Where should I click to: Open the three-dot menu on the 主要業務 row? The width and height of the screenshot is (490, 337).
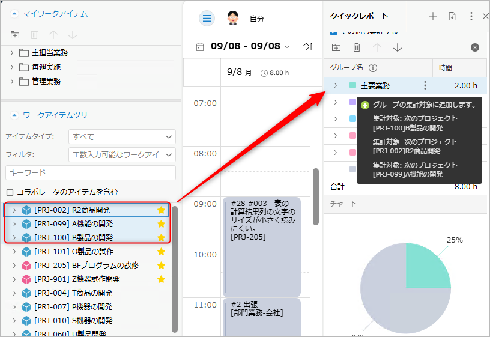click(x=425, y=85)
